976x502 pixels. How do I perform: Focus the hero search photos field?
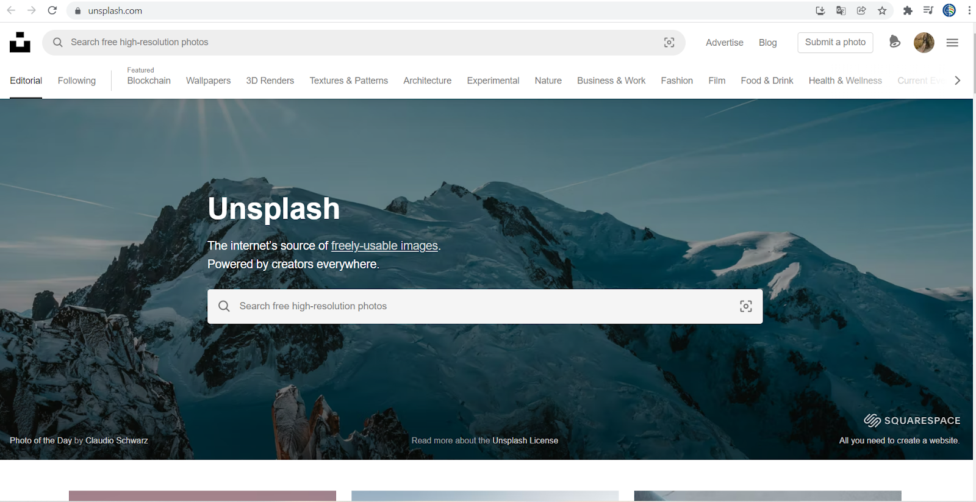pos(485,306)
